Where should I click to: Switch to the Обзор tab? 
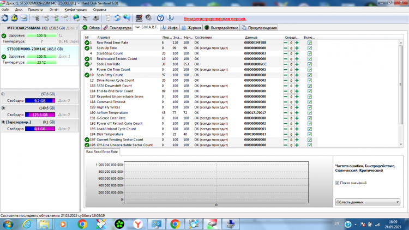(x=91, y=28)
